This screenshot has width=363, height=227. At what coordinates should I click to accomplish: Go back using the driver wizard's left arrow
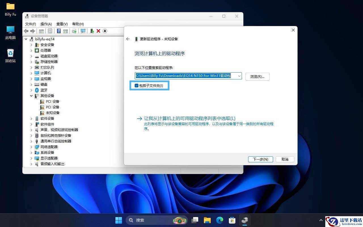point(128,39)
